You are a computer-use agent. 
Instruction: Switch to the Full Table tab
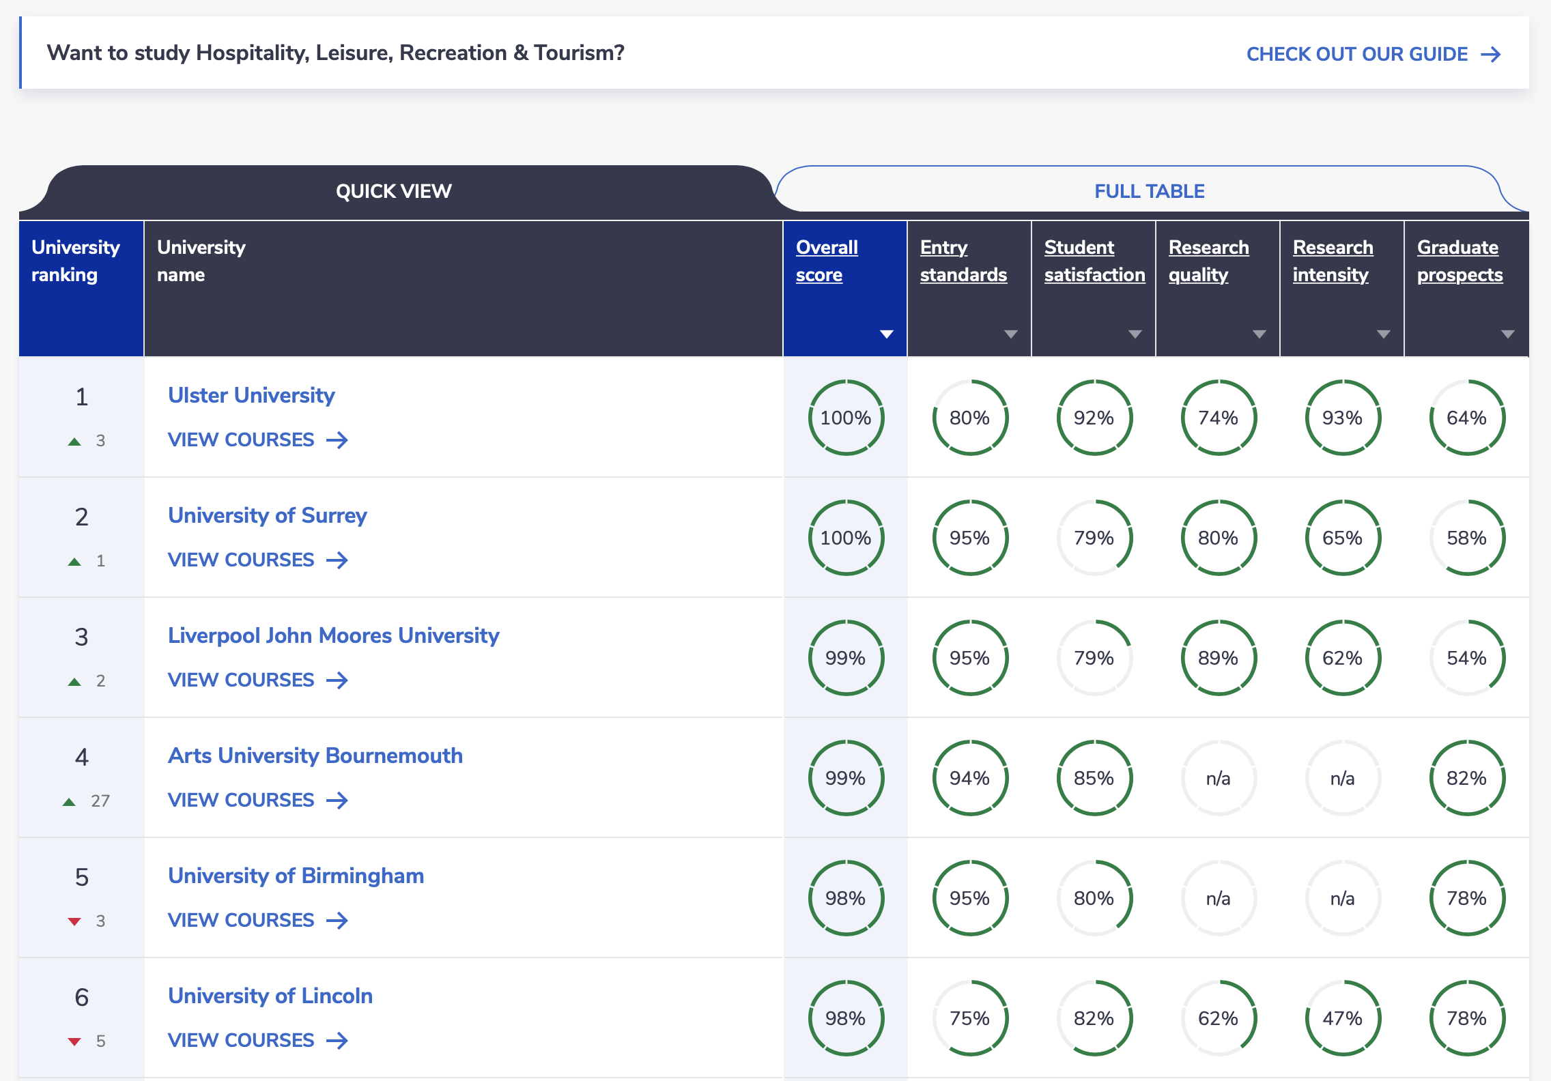pyautogui.click(x=1150, y=191)
